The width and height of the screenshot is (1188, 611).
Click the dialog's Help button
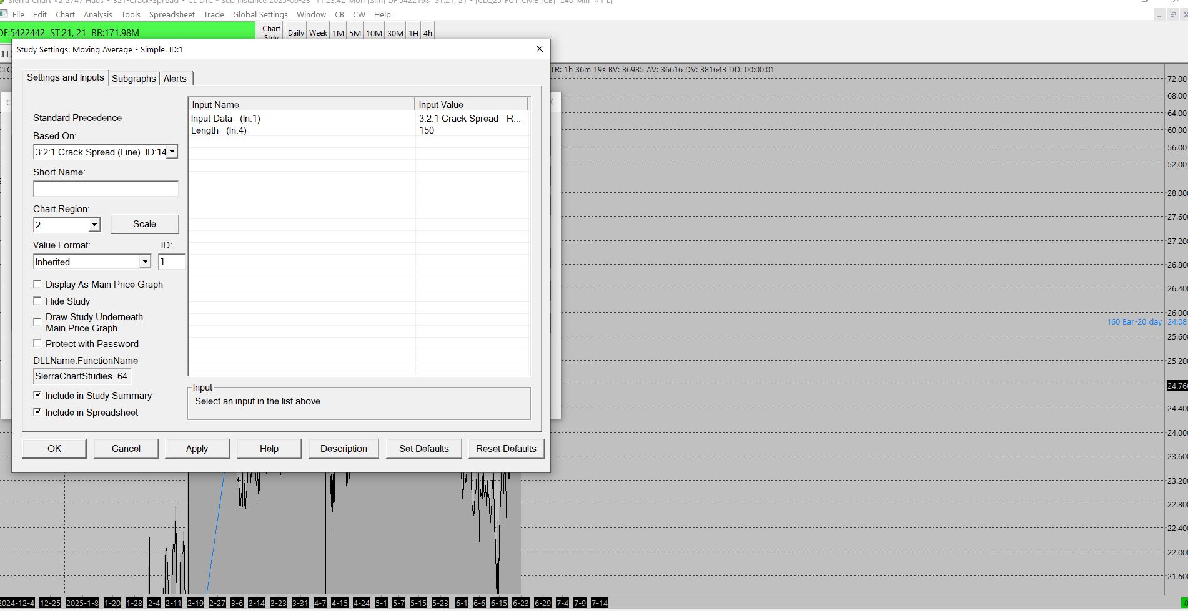pyautogui.click(x=269, y=448)
